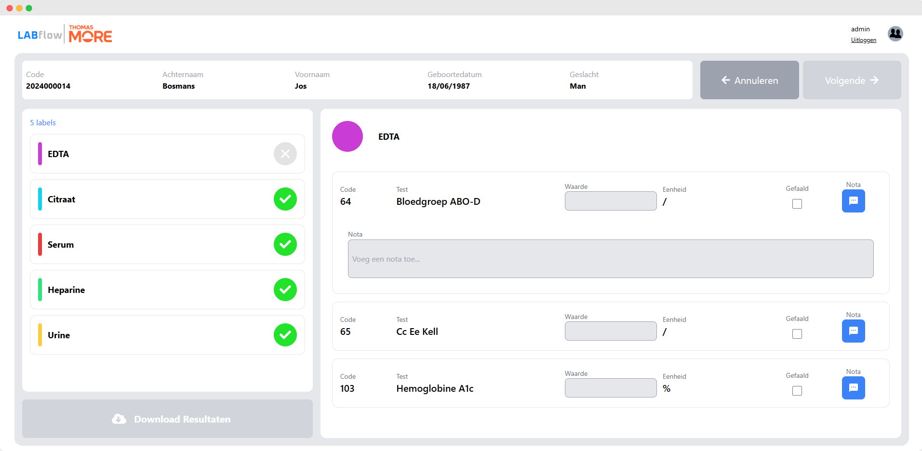This screenshot has width=922, height=451.
Task: Open the note icon for Hemoglobine A1c
Action: tap(853, 388)
